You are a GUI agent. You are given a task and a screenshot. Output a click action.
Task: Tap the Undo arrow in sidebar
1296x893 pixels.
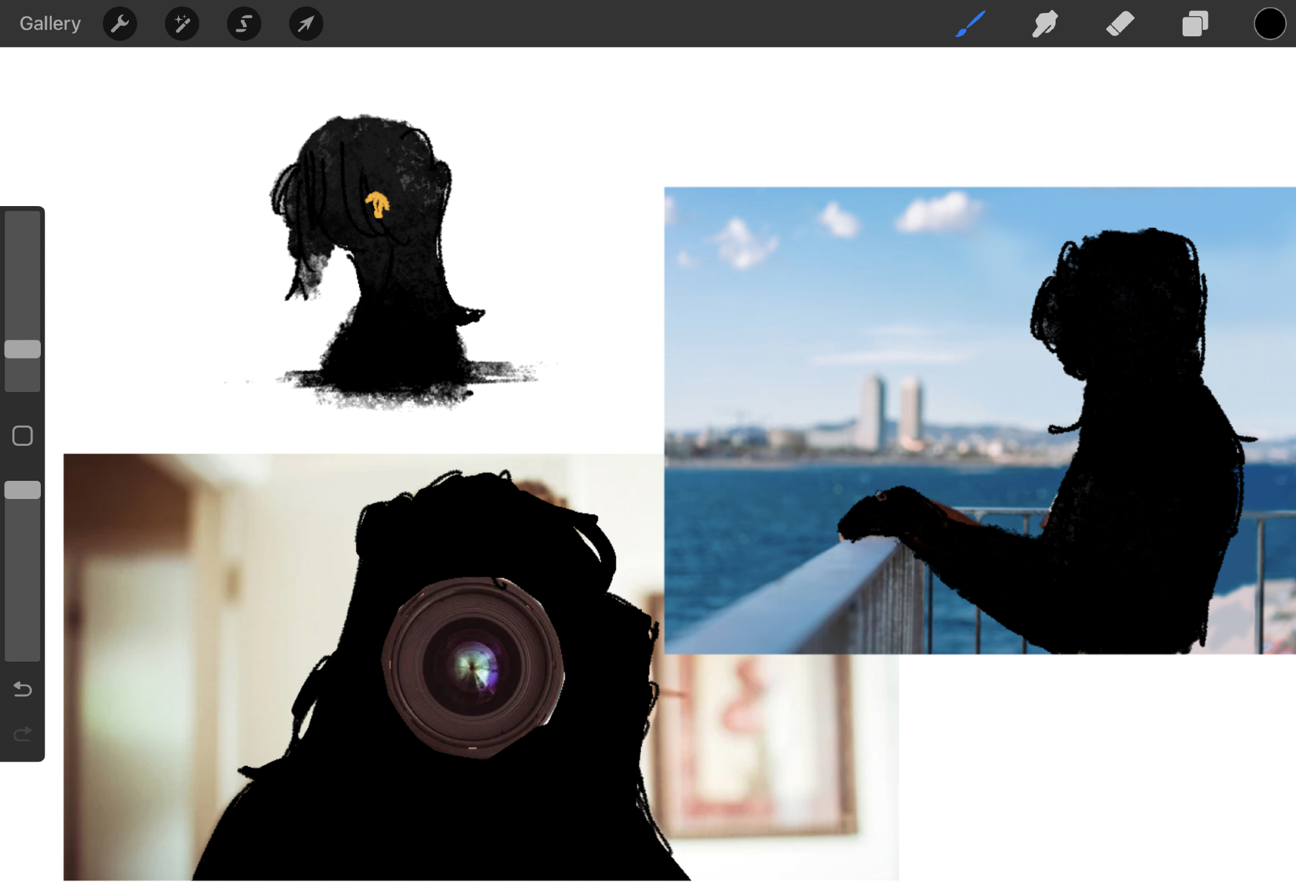coord(23,689)
